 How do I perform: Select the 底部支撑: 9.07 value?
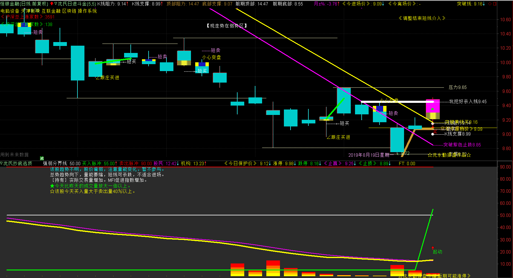point(217,4)
